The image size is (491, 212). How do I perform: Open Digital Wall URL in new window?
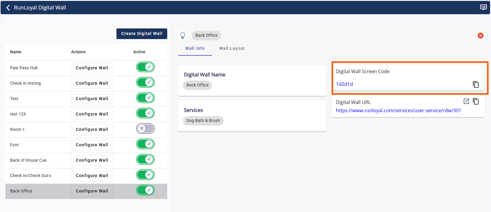point(466,101)
